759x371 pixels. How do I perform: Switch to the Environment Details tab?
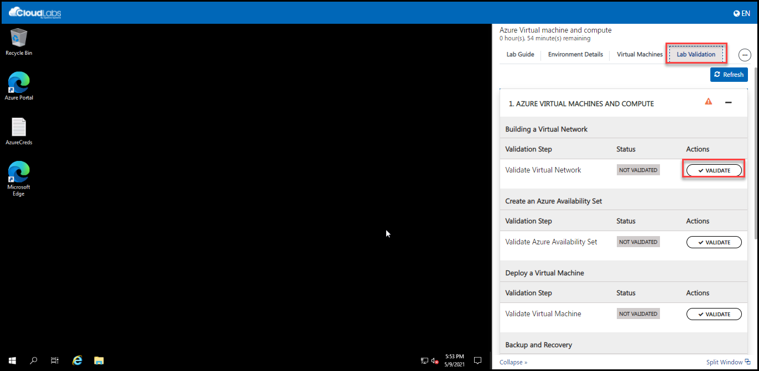575,54
